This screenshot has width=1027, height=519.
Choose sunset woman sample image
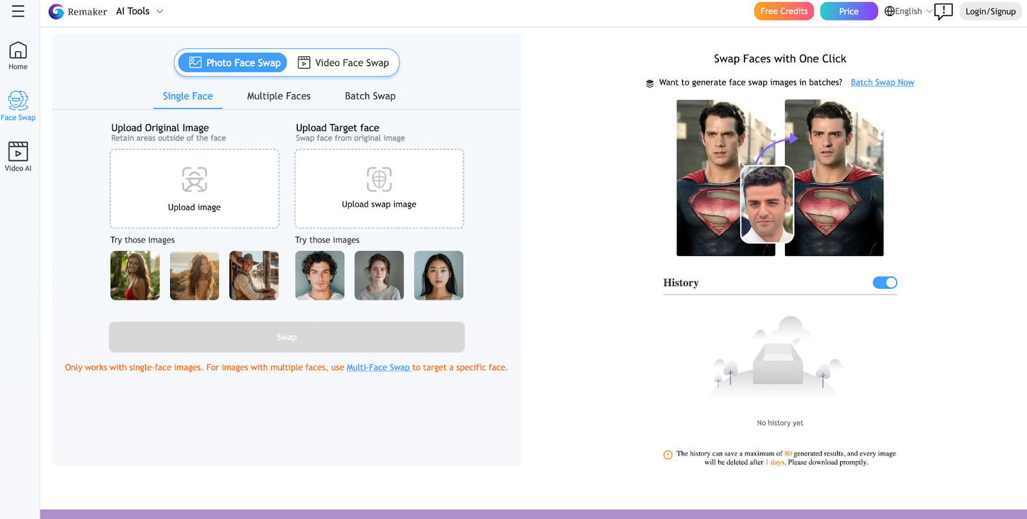coord(194,276)
